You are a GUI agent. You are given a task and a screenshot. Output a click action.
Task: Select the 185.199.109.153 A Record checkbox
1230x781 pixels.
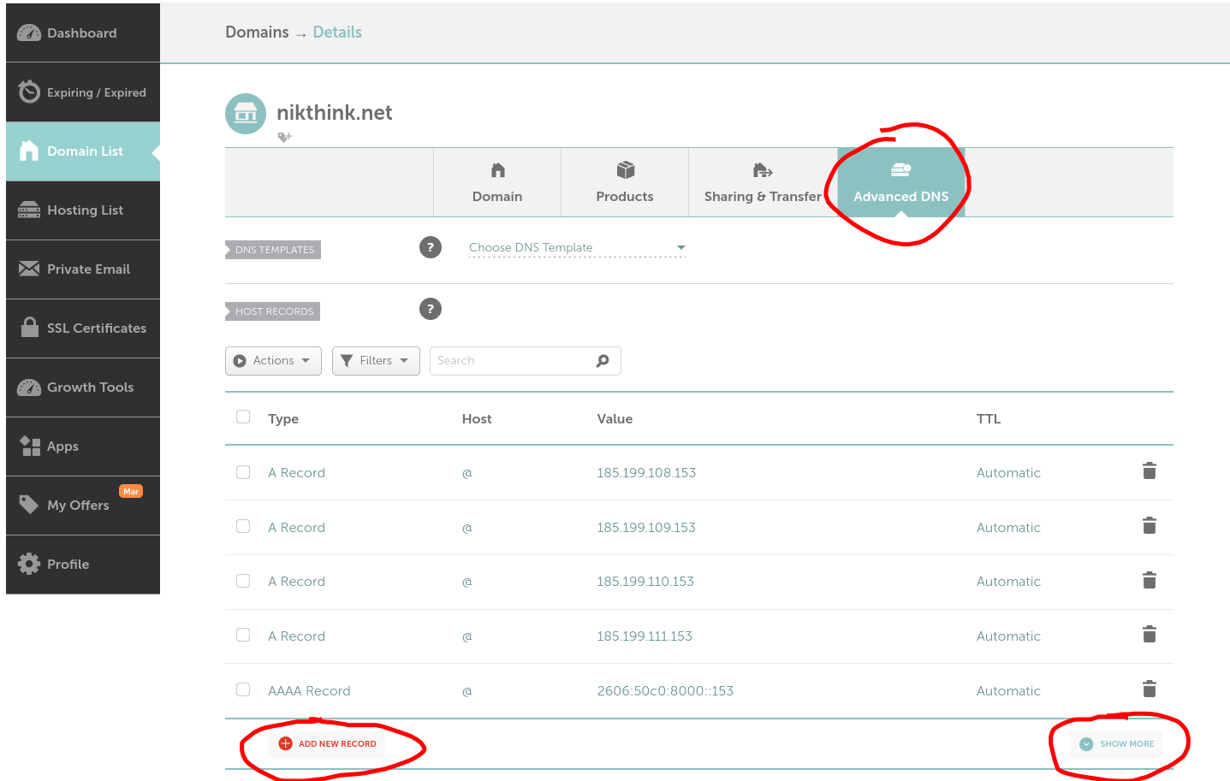[243, 526]
